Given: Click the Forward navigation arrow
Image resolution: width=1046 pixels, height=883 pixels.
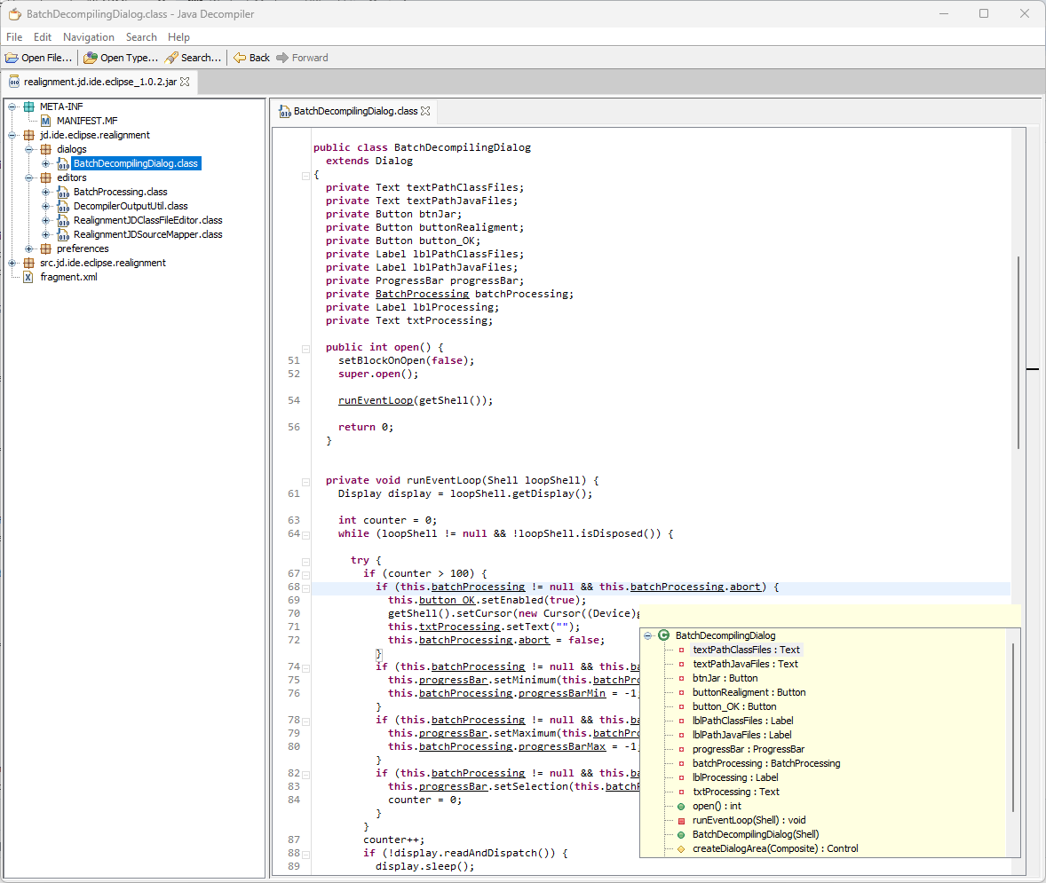Looking at the screenshot, I should click(282, 58).
